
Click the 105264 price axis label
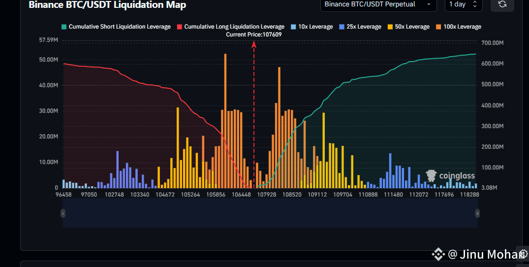click(x=190, y=195)
